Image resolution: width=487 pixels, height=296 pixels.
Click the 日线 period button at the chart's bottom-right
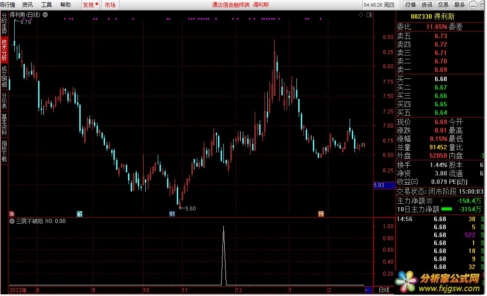pos(384,290)
